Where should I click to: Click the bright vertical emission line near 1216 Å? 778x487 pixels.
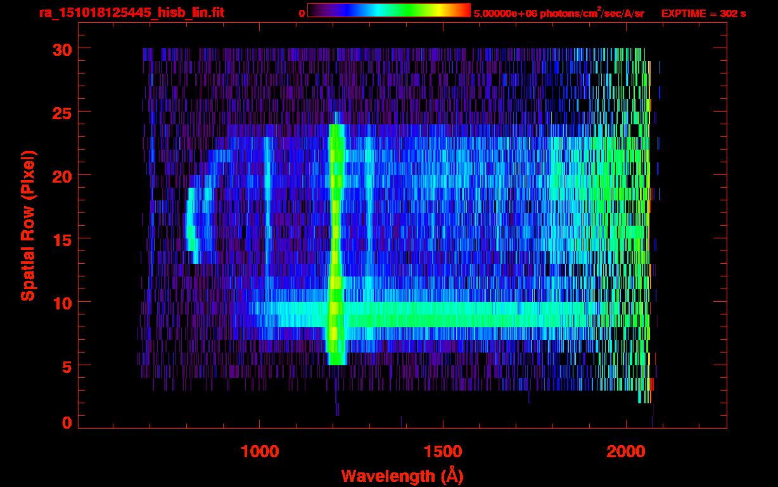336,244
